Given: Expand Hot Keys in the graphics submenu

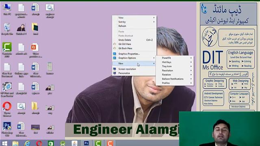Looking at the screenshot, I should [175, 62].
